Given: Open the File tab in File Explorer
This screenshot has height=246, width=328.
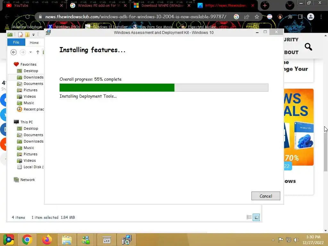Looking at the screenshot, I should coord(16,42).
